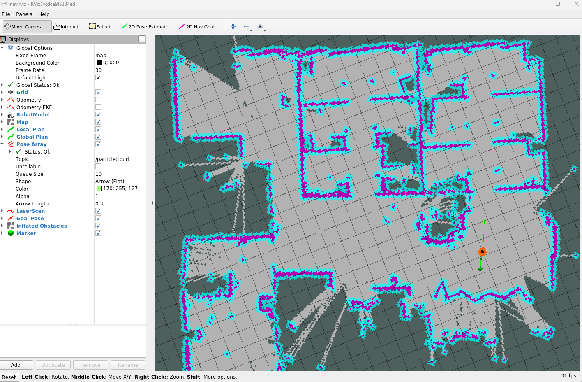Viewport: 582px width, 382px height.
Task: Open the Panels menu
Action: click(24, 14)
